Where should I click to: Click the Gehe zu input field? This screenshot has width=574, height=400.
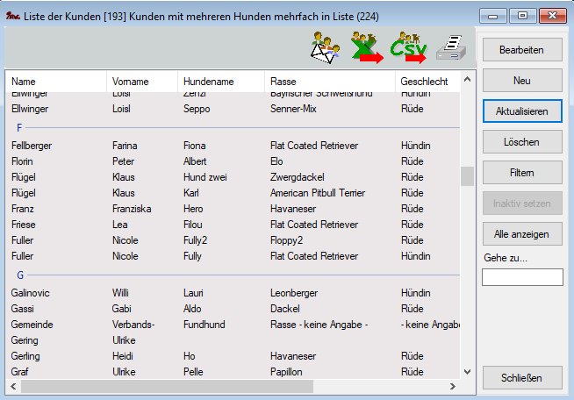point(522,277)
